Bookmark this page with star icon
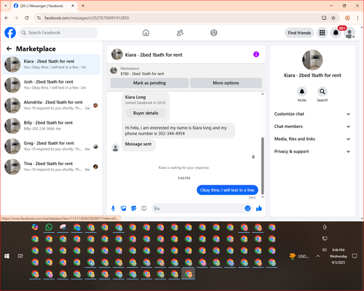The height and width of the screenshot is (291, 364). pos(333,18)
